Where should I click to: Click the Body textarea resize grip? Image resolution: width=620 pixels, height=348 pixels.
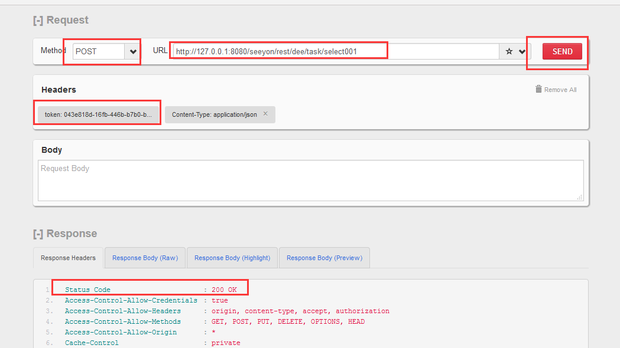click(x=579, y=198)
